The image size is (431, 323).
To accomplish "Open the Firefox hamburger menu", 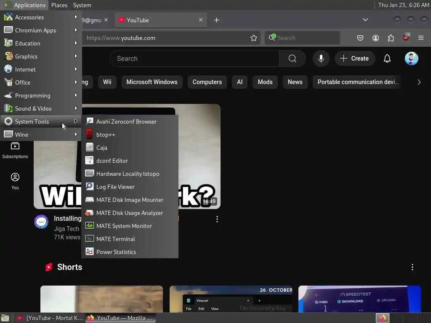I will [x=421, y=38].
